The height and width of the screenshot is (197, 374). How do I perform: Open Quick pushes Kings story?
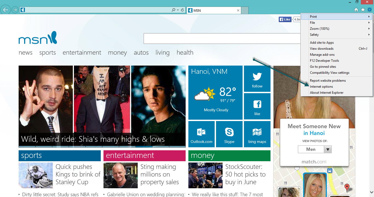pyautogui.click(x=78, y=174)
